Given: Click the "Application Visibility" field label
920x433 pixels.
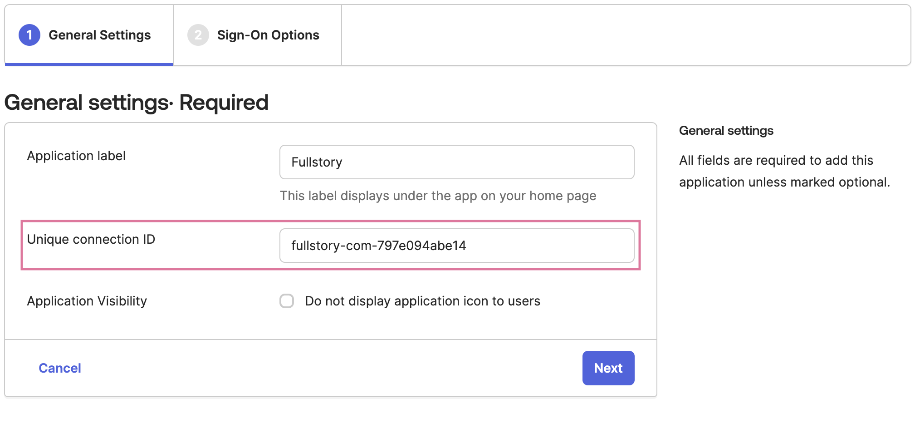Looking at the screenshot, I should pyautogui.click(x=87, y=301).
